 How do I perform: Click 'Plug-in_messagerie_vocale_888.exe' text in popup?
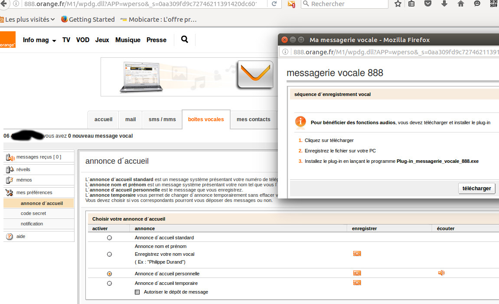point(437,161)
